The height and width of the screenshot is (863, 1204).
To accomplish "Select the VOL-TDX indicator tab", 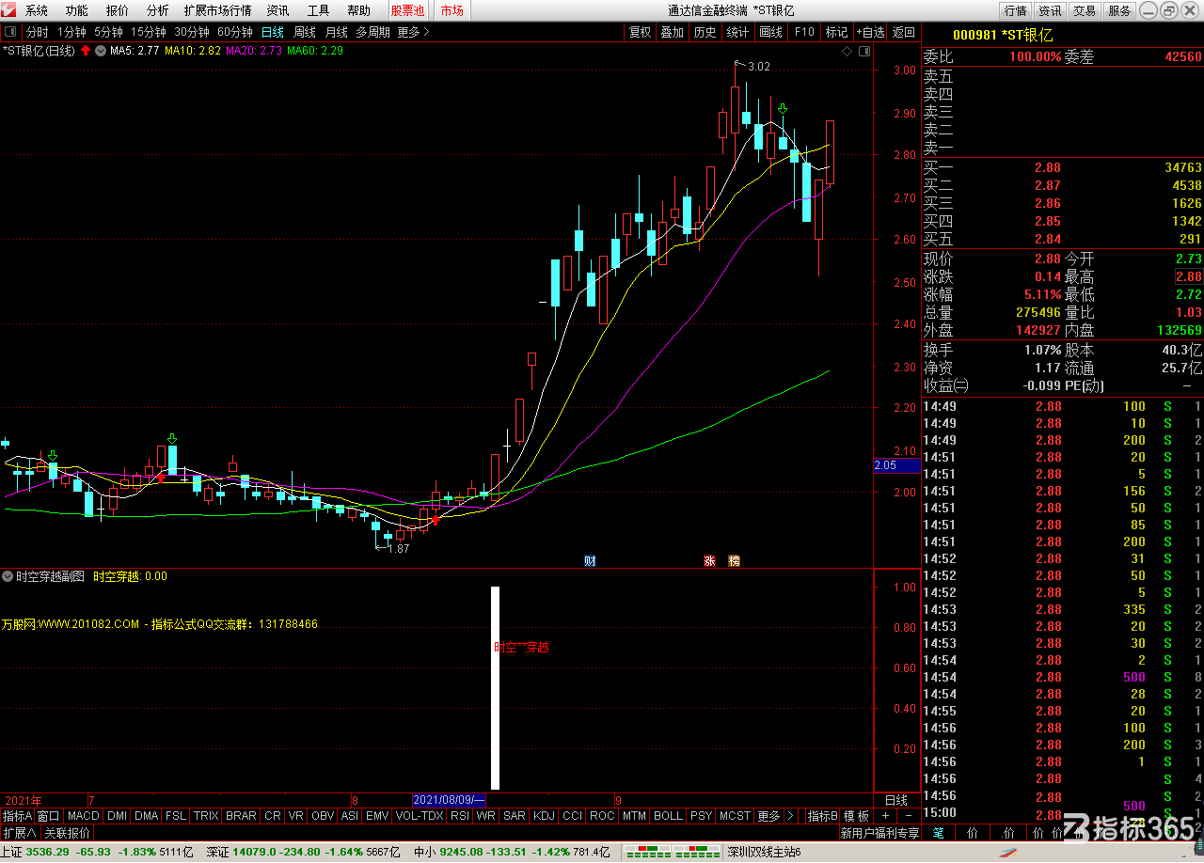I will [420, 816].
